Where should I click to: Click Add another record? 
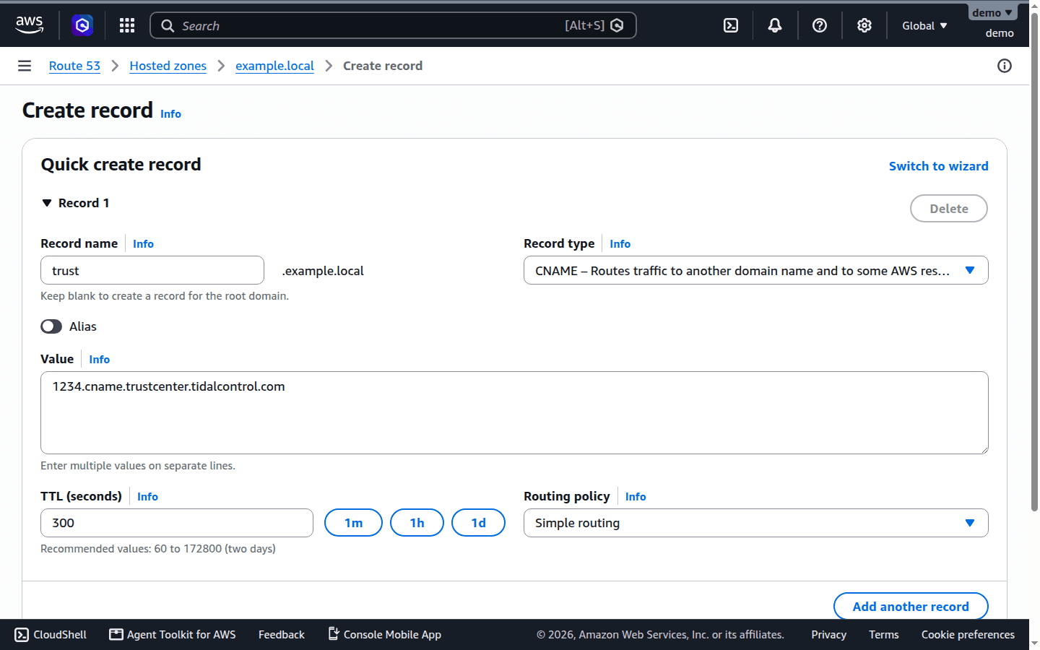pos(911,607)
